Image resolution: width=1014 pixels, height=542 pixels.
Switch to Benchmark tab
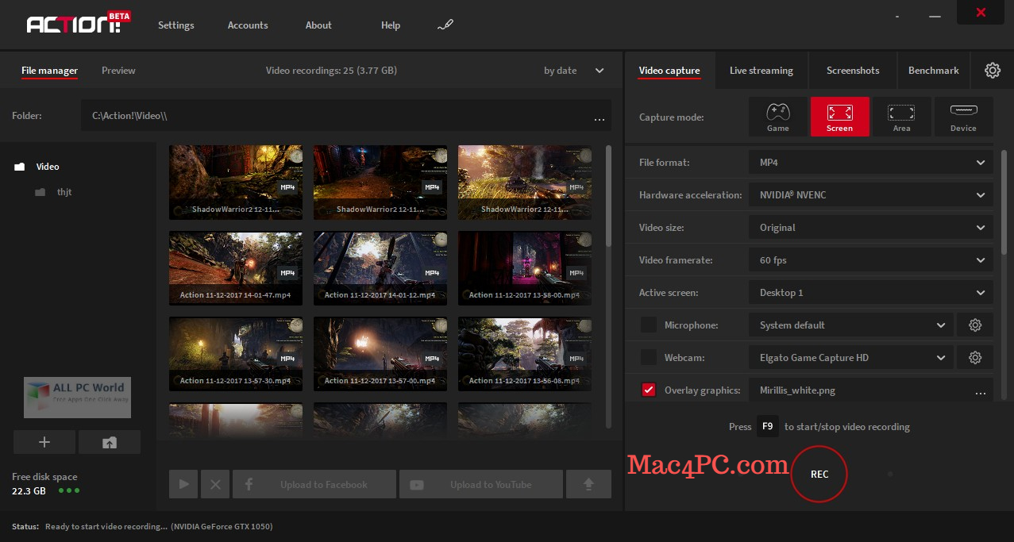click(x=934, y=71)
